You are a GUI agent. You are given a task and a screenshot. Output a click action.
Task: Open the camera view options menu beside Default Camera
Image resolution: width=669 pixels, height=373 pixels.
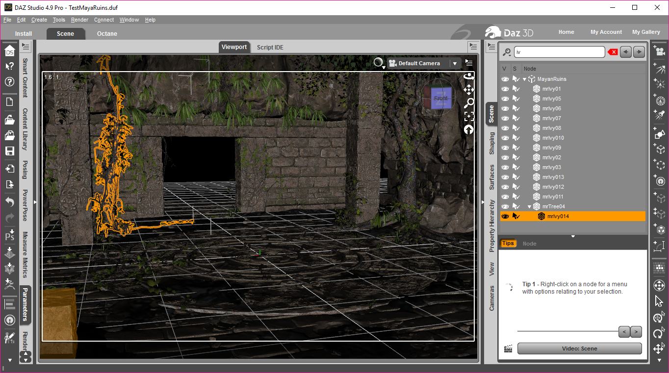469,63
